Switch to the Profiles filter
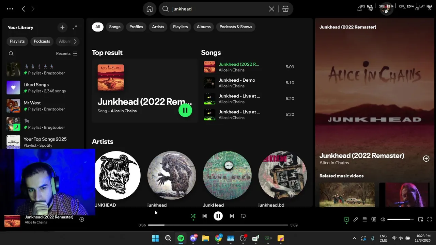 pos(136,27)
